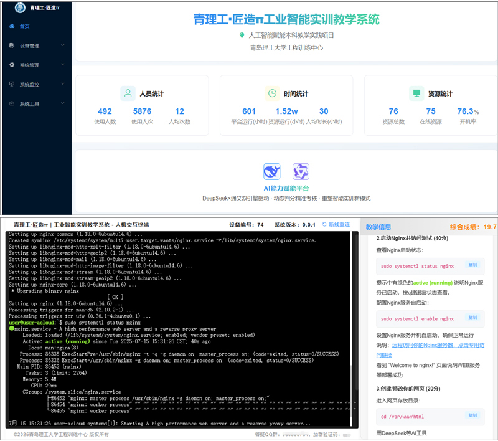
Task: Click the 系统监控 monitor icon
Action: pos(12,84)
